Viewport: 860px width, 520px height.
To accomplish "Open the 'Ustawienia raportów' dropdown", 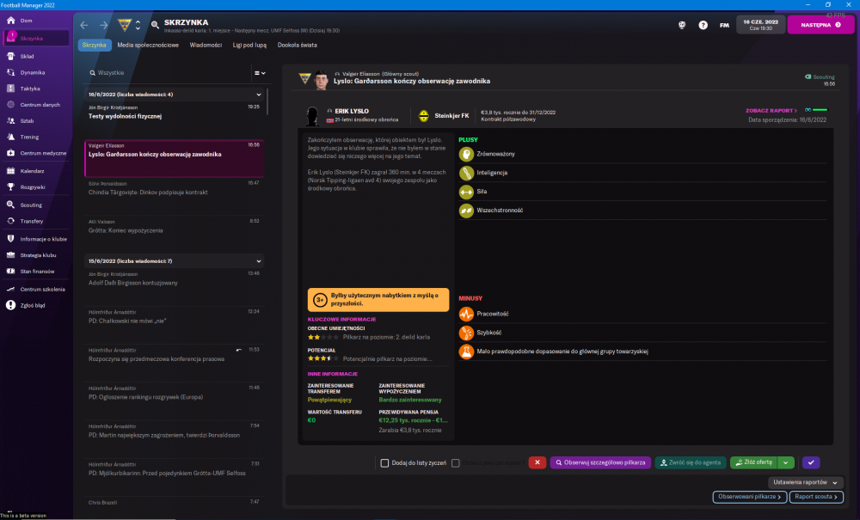I will point(805,483).
